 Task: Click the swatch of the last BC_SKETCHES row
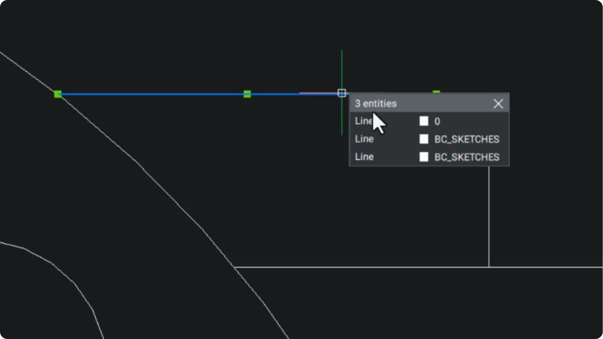tap(424, 157)
